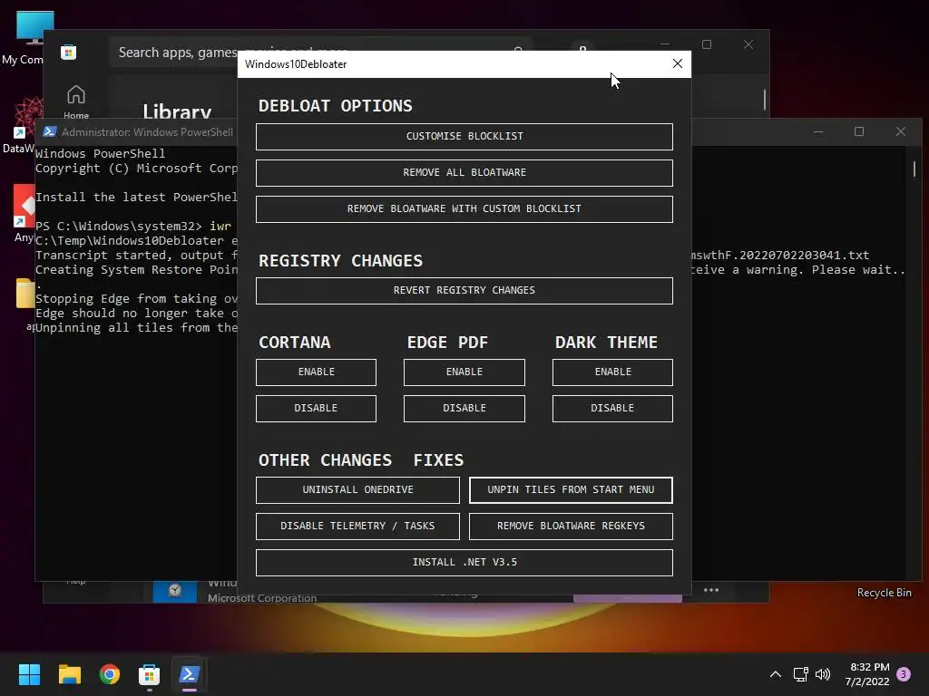The image size is (929, 696).
Task: Show hidden system tray icons
Action: [775, 674]
